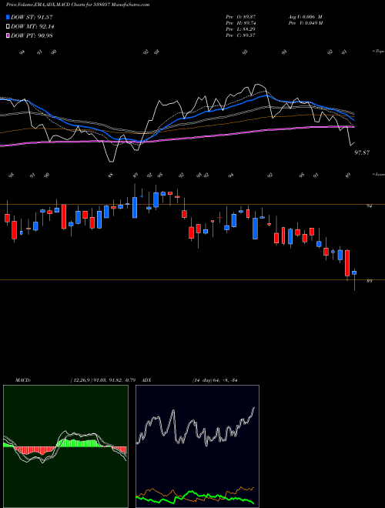Select the DOW MT: 92.14 legend text
Image resolution: width=385 pixels, height=508 pixels.
click(x=32, y=27)
